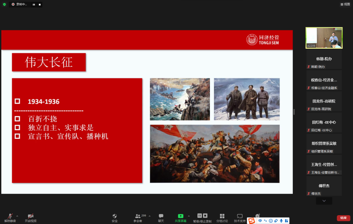Viewport: 353px width, 224px height.
Task: Toggle Sogou 中 Chinese/English mode
Action: point(260,221)
